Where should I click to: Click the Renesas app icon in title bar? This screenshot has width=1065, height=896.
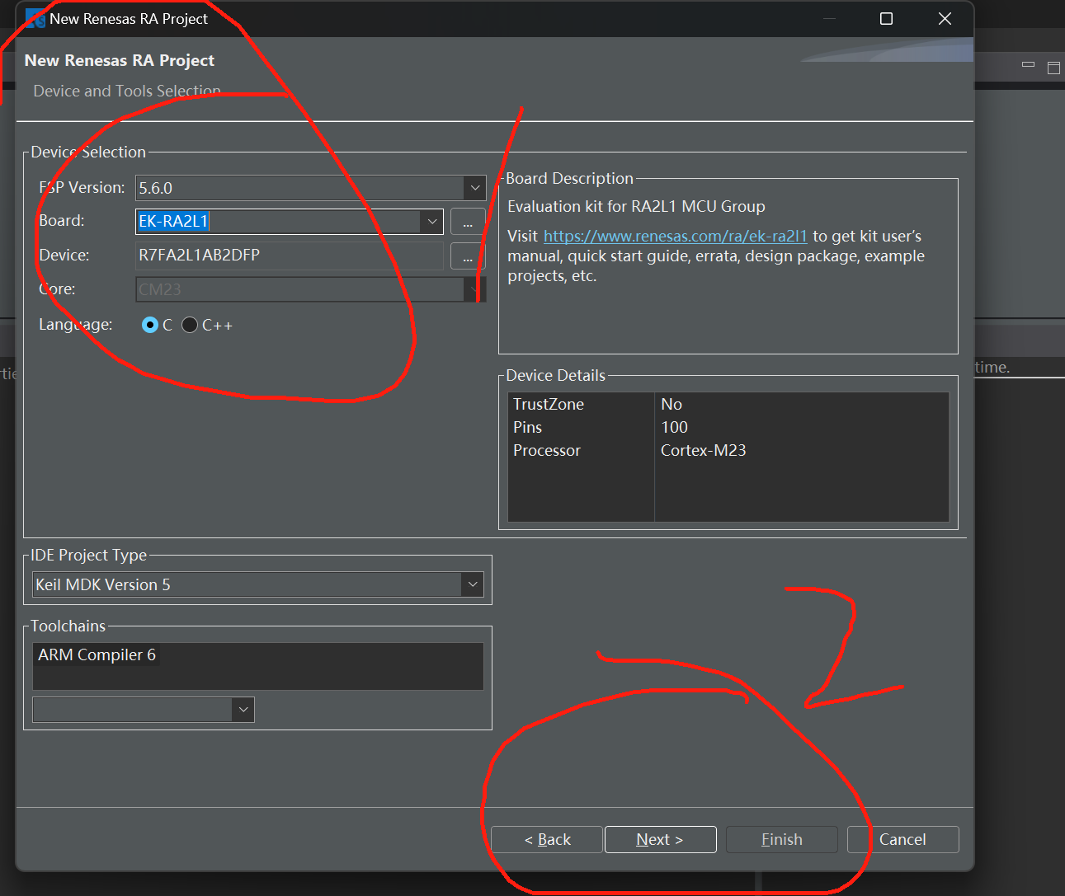click(35, 19)
